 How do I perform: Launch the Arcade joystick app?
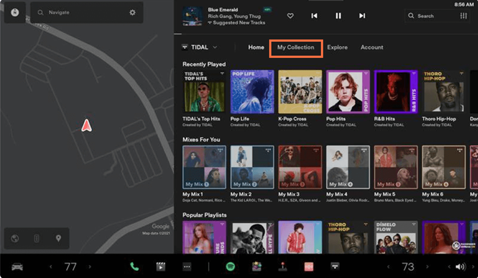283,267
